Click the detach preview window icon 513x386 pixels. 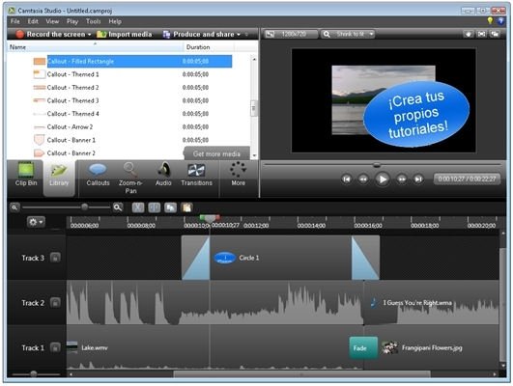tap(495, 34)
